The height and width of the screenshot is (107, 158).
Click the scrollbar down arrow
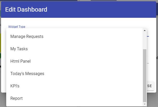point(145,104)
